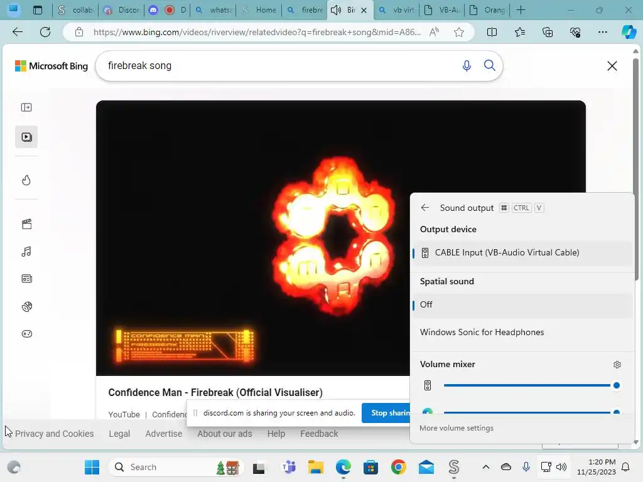Start voice search with microphone icon
643x482 pixels.
coord(467,65)
